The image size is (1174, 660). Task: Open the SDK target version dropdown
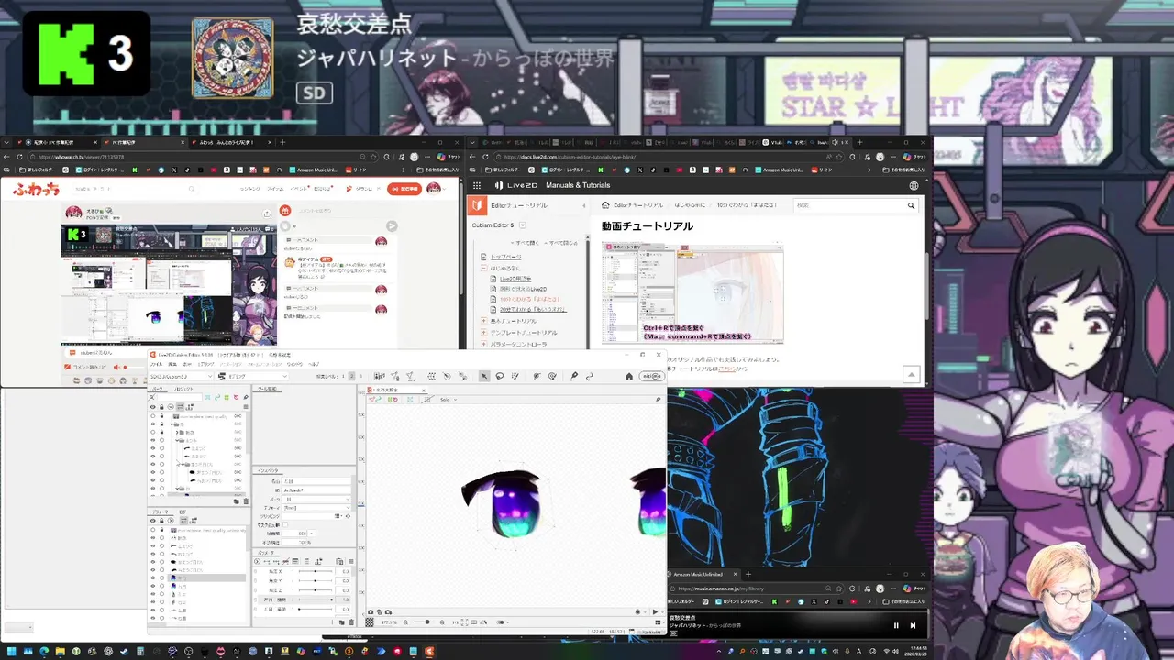[181, 376]
